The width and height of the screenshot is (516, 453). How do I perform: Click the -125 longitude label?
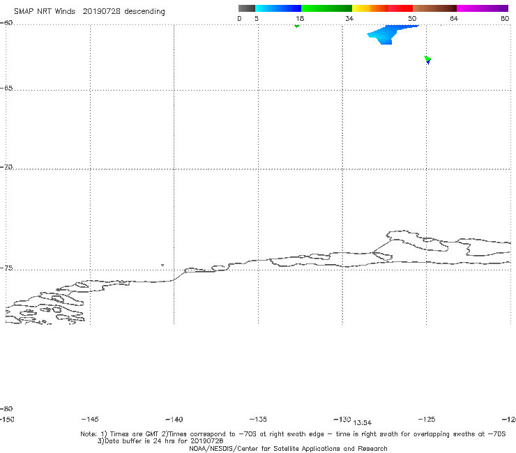(427, 419)
